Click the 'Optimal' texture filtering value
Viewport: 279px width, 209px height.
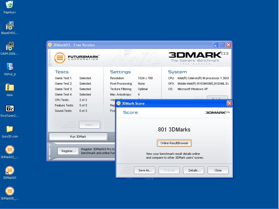click(x=143, y=89)
